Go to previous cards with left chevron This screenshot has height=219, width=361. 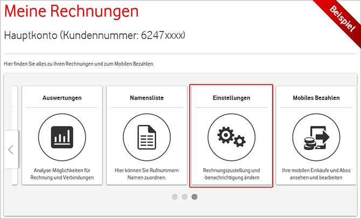pos(11,150)
